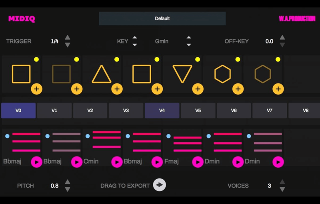Image resolution: width=320 pixels, height=204 pixels.
Task: Toggle the blue dot beside Fmaj chord
Action: (168, 136)
